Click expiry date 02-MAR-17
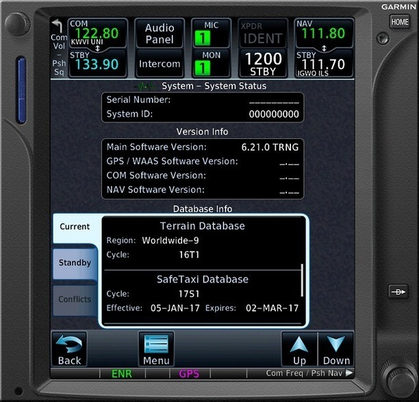The height and width of the screenshot is (402, 419). [x=272, y=308]
